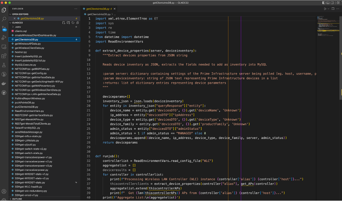Open the Remote Explorer view icon
Viewport: 342px width, 201px height.
point(4,47)
